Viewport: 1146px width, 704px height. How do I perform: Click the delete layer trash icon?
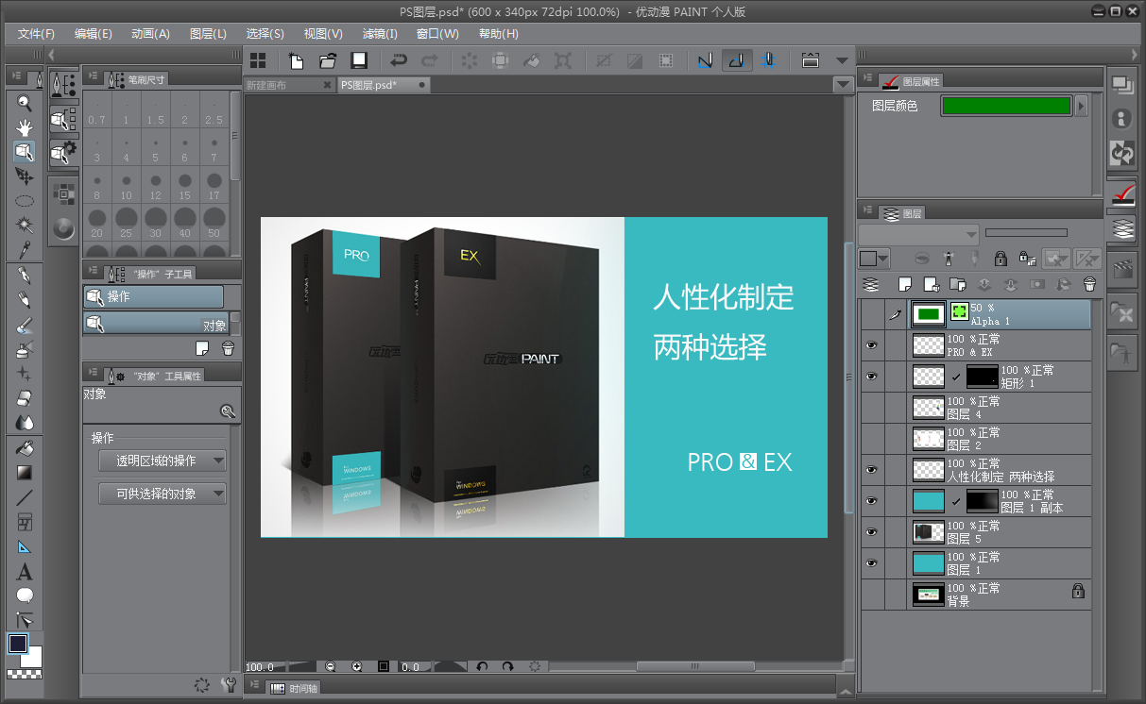click(x=1091, y=283)
